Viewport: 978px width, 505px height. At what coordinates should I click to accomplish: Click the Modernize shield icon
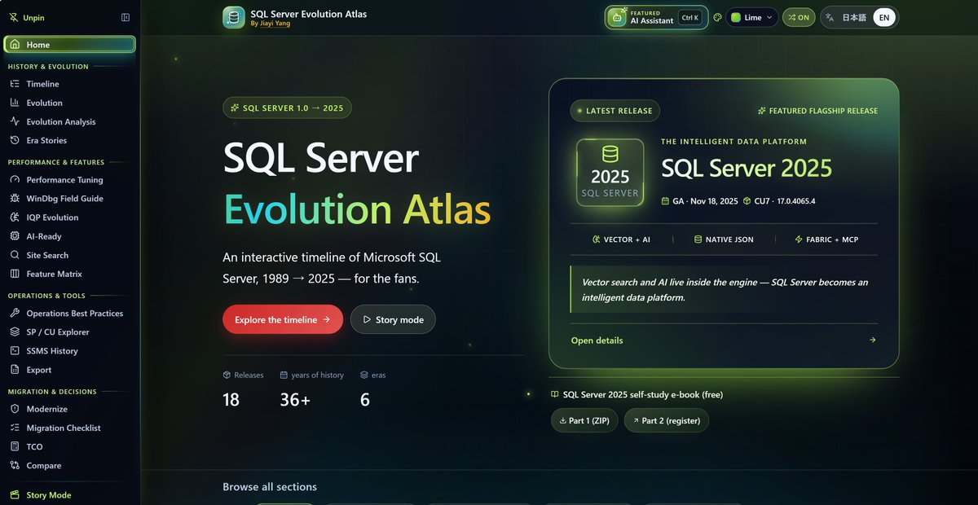click(15, 409)
